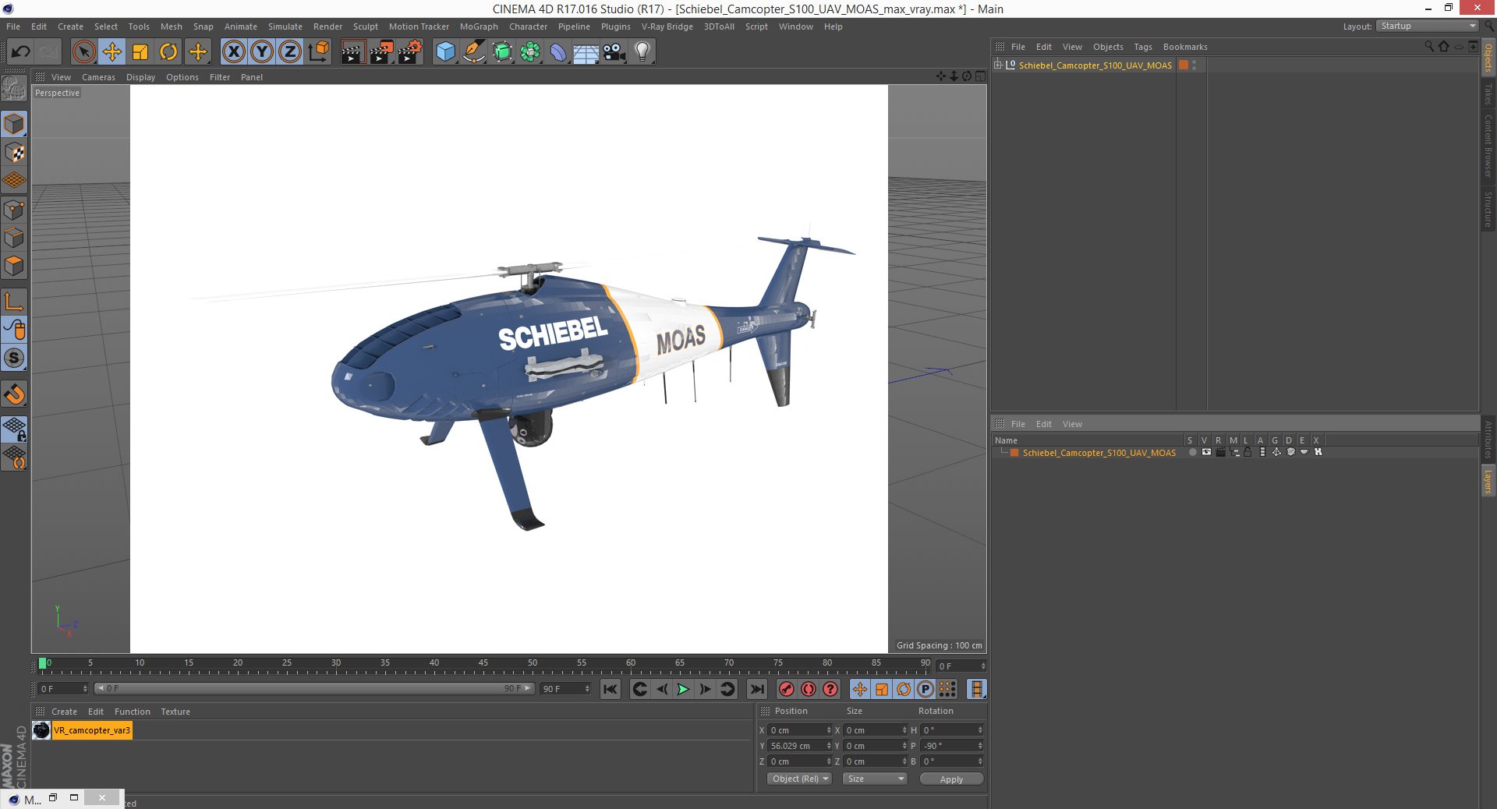Open the Takes side tab
Viewport: 1497px width, 809px height.
1488,94
